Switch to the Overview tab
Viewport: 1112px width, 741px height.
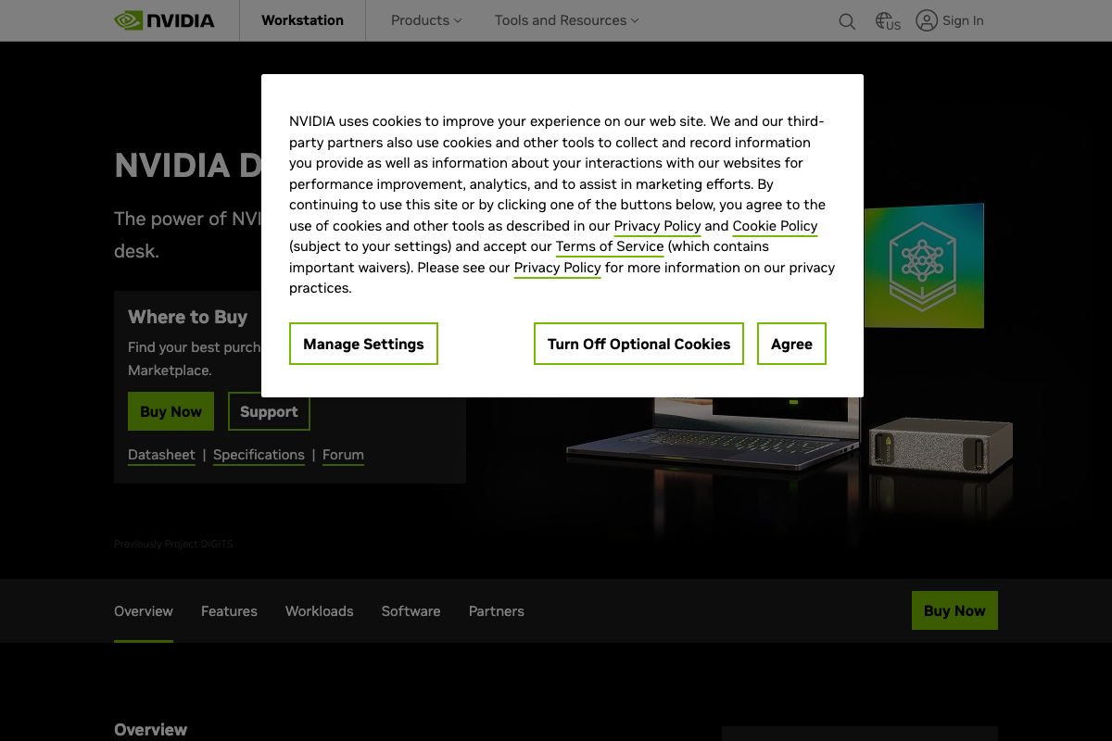point(144,611)
